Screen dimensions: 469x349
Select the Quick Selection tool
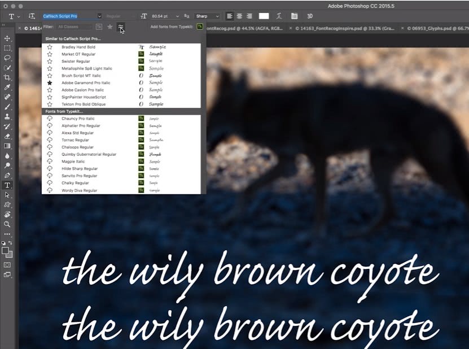(x=7, y=68)
